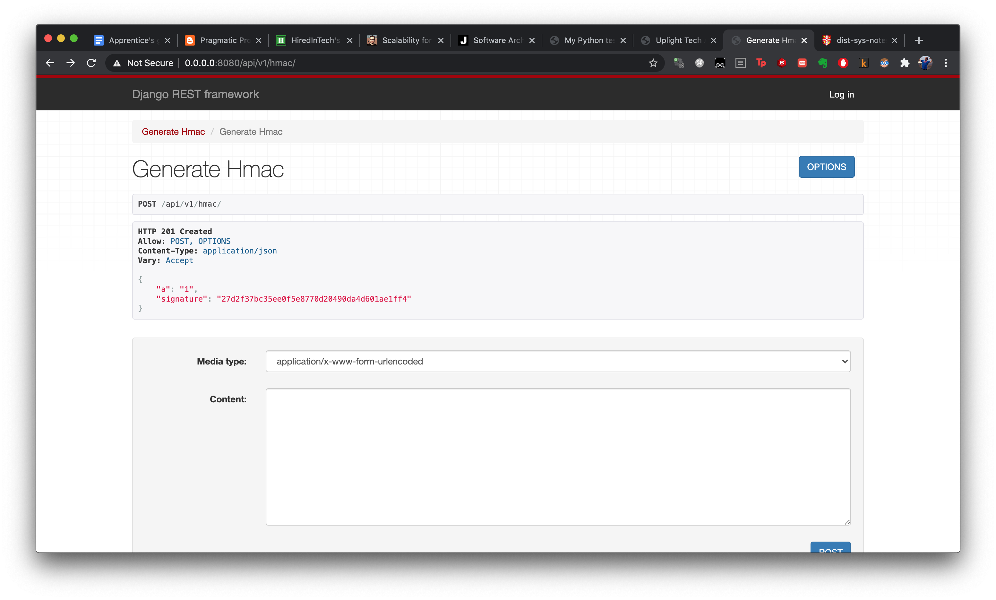Click the orange k extension icon

[x=864, y=63]
